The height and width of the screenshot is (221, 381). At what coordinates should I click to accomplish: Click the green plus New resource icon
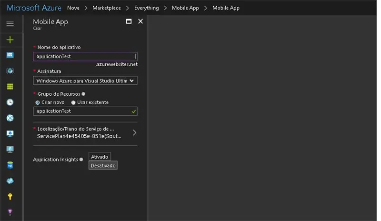pos(10,40)
